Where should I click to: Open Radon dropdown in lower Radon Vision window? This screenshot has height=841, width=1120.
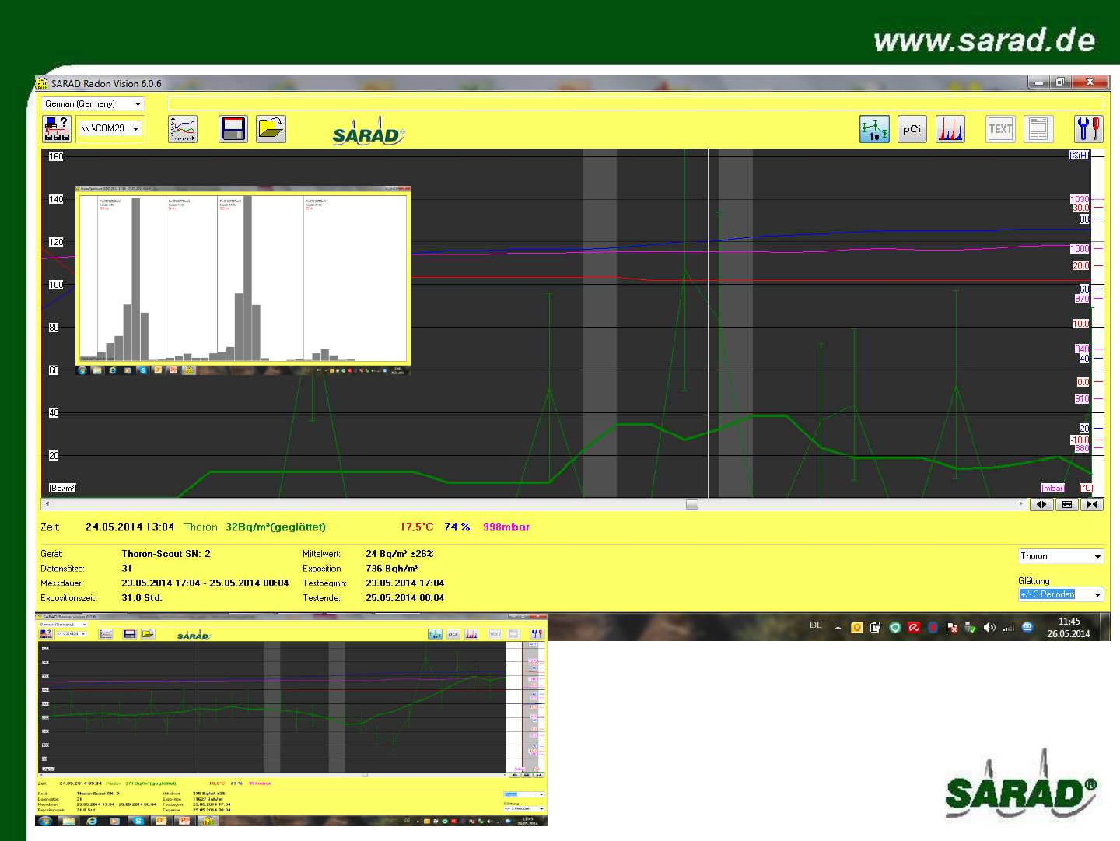[x=524, y=794]
